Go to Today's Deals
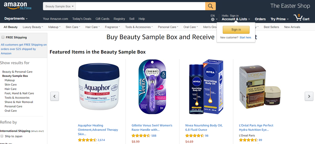This screenshot has width=315, height=144. tap(82, 19)
